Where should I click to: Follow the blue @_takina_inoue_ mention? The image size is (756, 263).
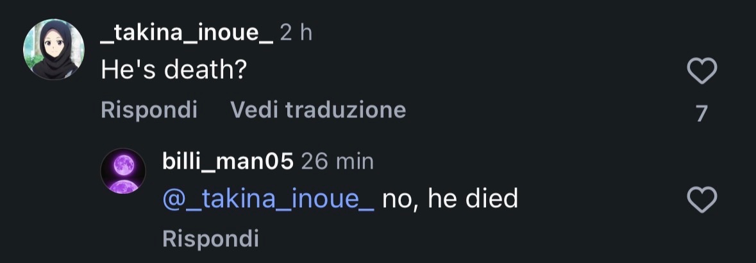(269, 199)
